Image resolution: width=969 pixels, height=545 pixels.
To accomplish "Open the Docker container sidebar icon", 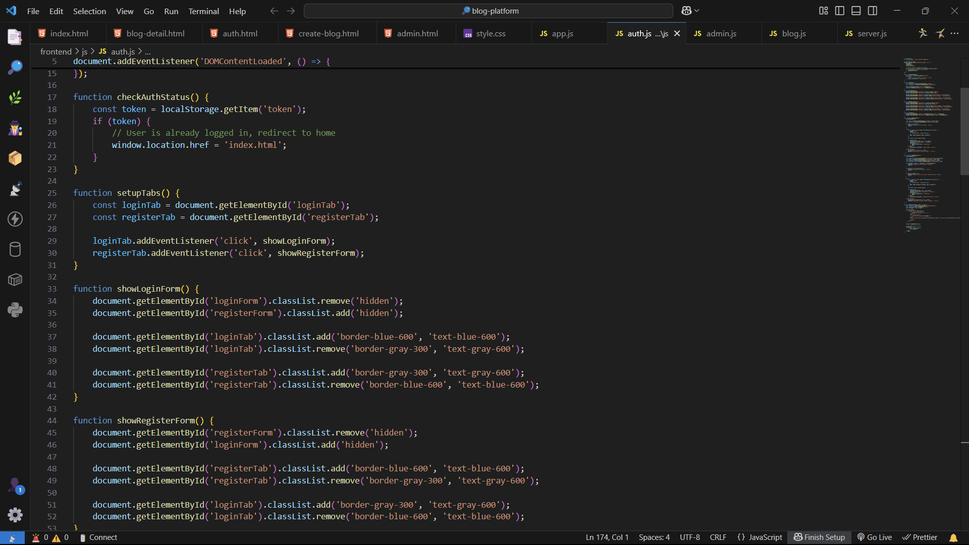I will click(15, 279).
